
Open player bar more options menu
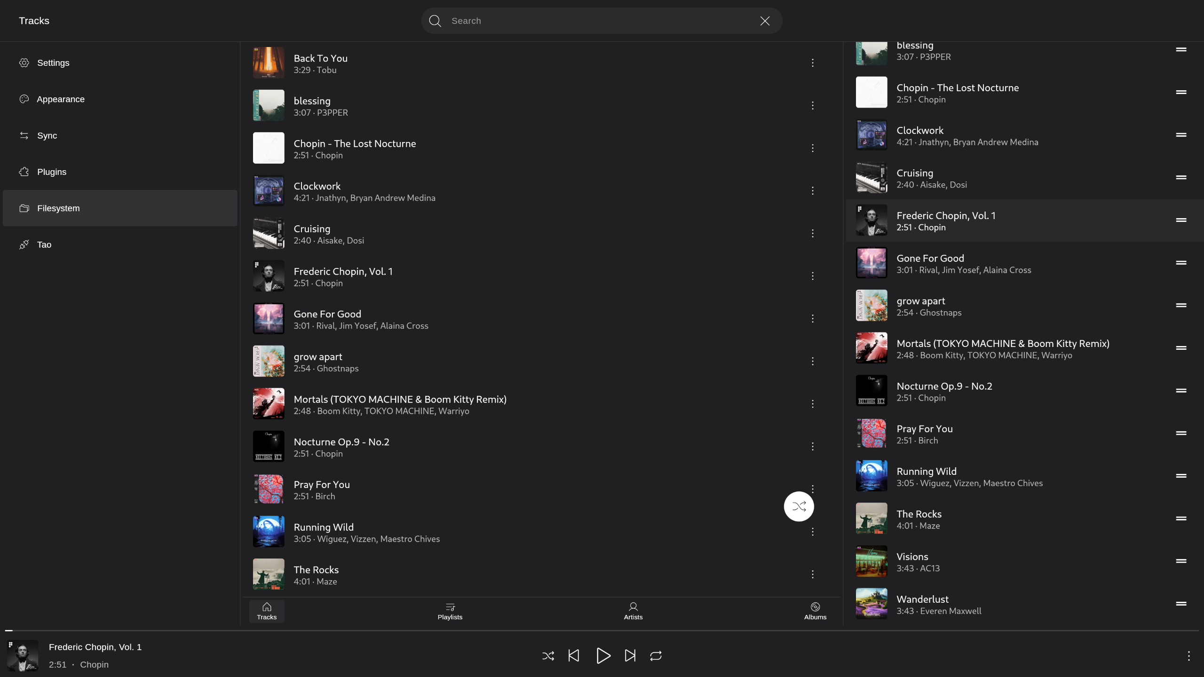[x=1188, y=656]
